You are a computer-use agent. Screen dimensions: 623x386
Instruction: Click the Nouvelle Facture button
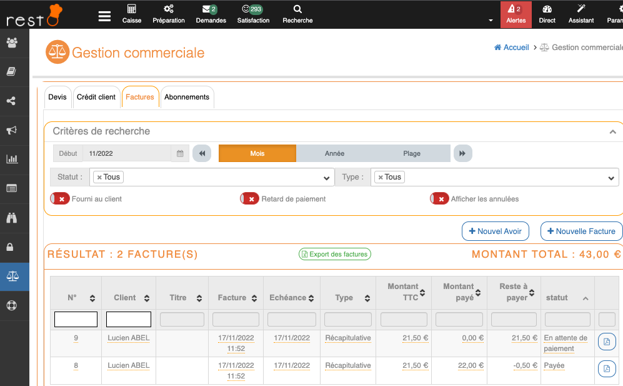[x=581, y=231]
